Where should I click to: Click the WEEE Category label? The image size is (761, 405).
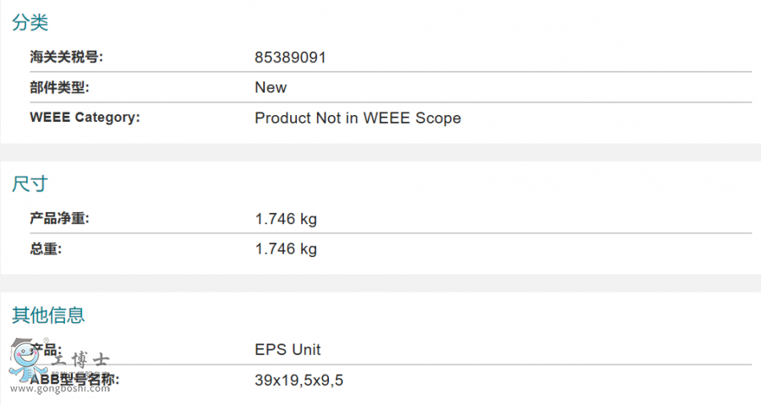tap(85, 118)
